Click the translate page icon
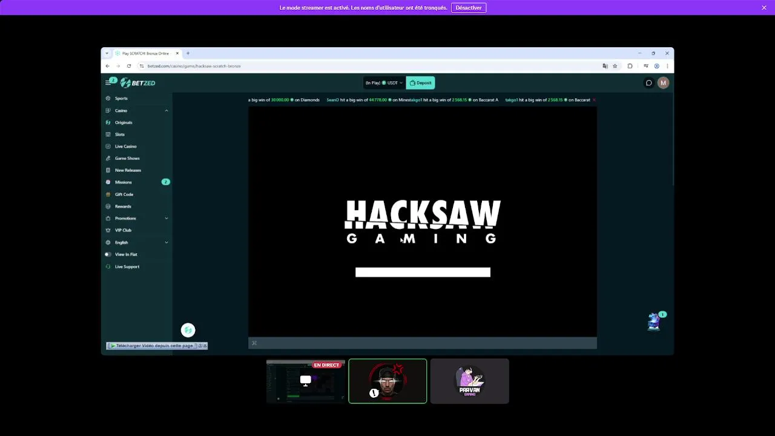The height and width of the screenshot is (436, 775). coord(605,66)
